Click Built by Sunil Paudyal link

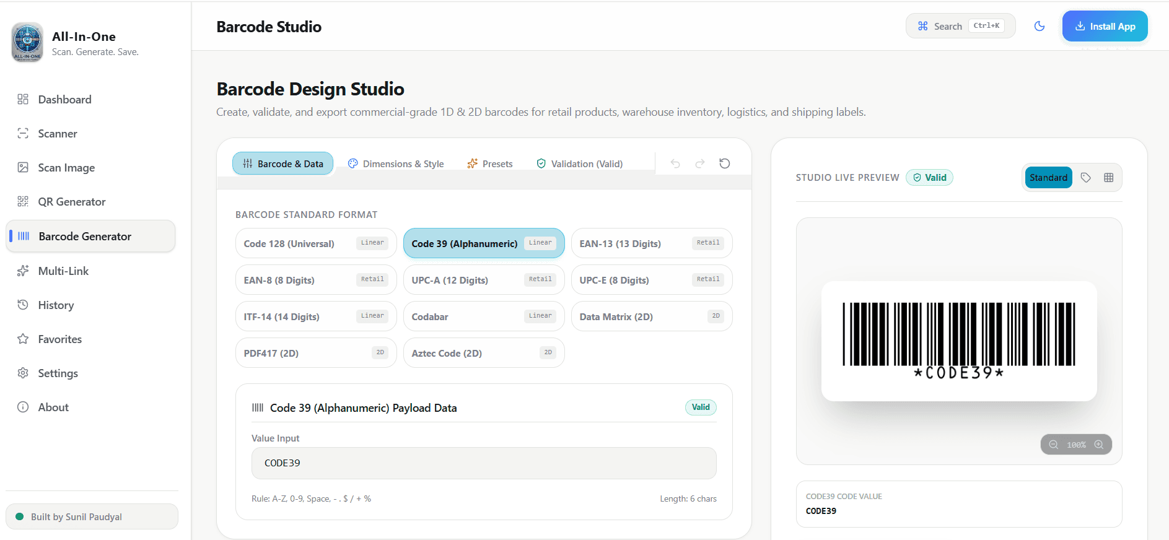[x=92, y=516]
